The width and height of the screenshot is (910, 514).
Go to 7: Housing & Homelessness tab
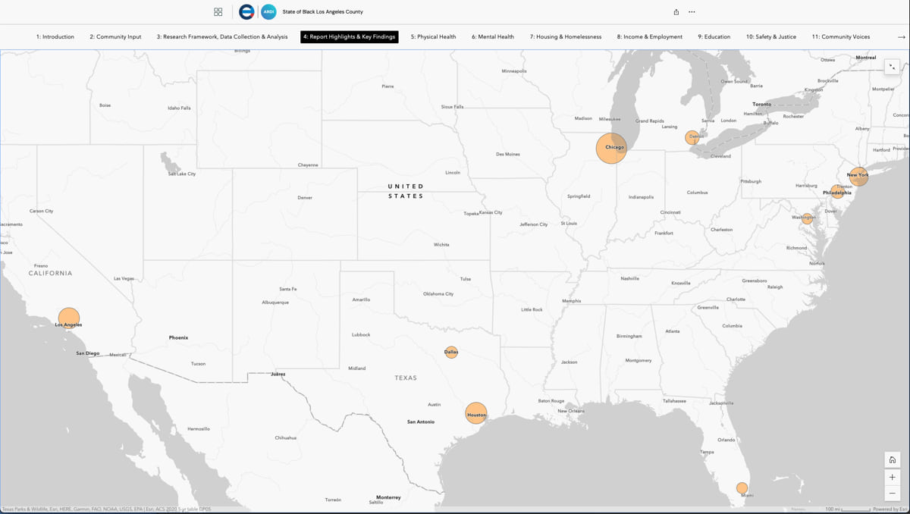click(x=566, y=36)
